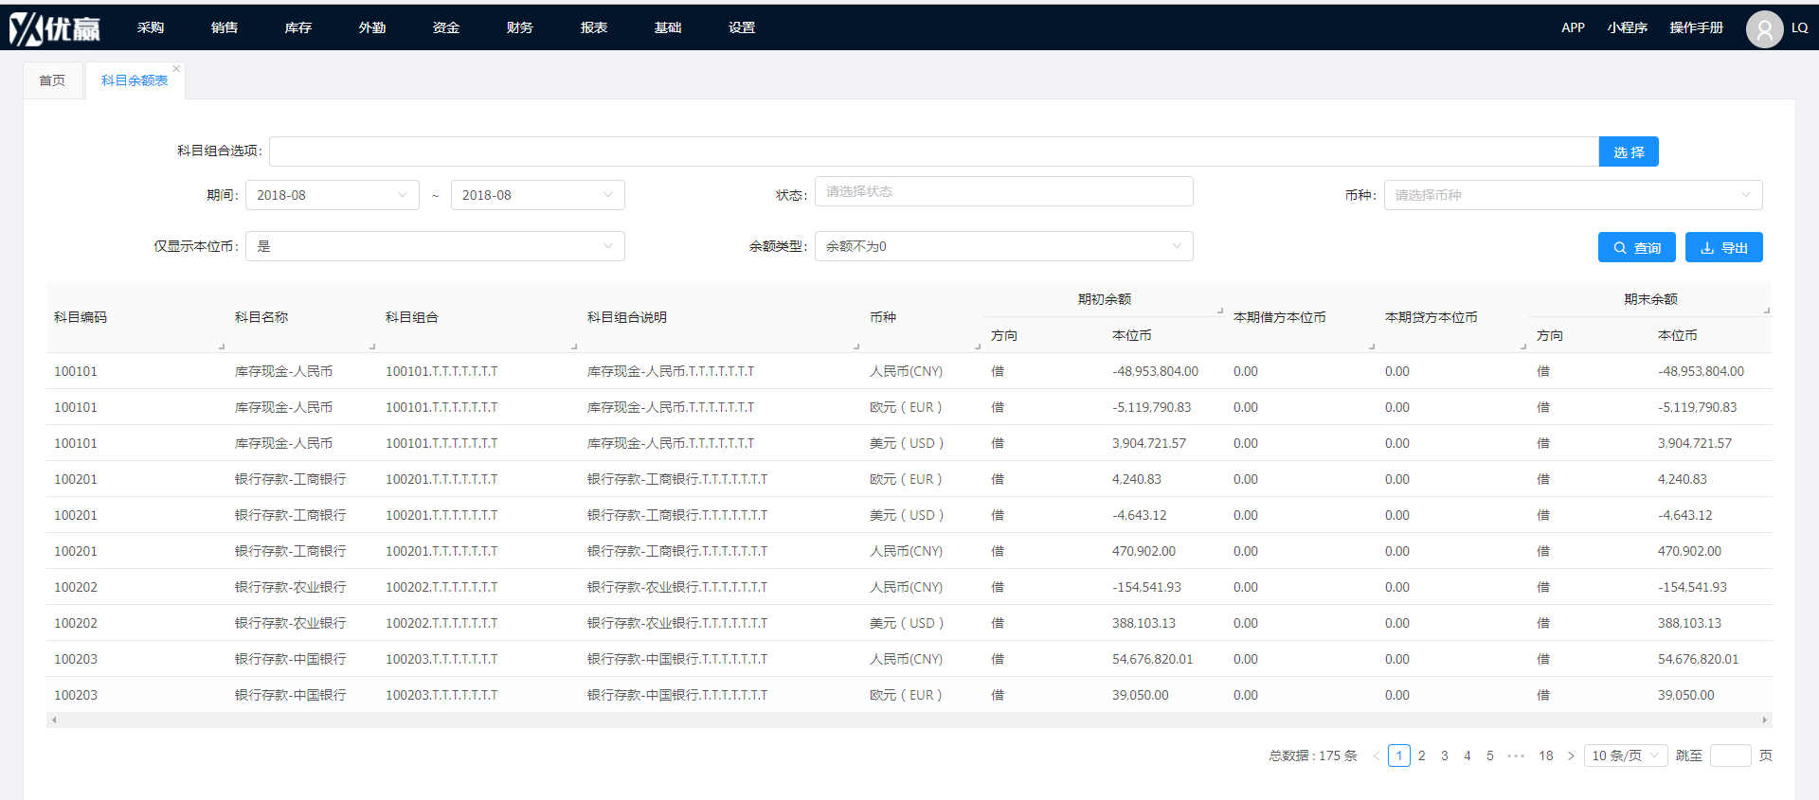Open the 资金 menu
Image resolution: width=1819 pixels, height=800 pixels.
(446, 27)
